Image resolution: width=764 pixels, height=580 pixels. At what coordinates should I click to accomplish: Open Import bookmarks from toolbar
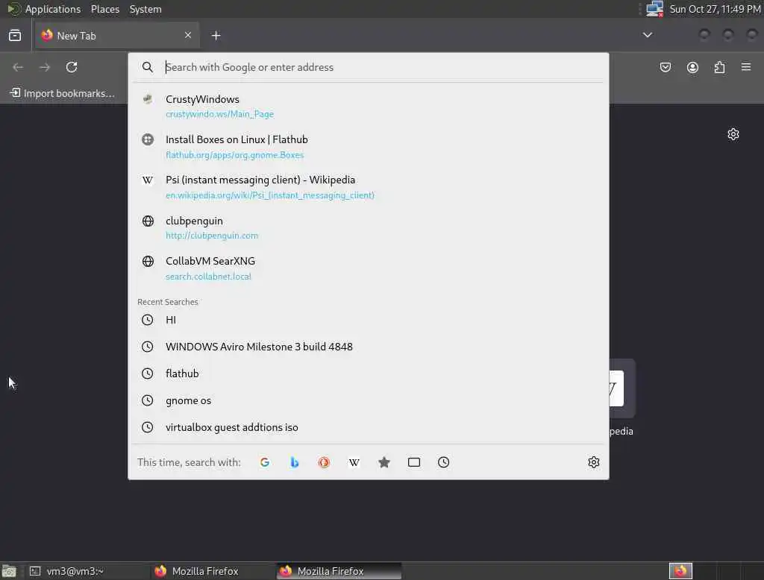(x=63, y=93)
